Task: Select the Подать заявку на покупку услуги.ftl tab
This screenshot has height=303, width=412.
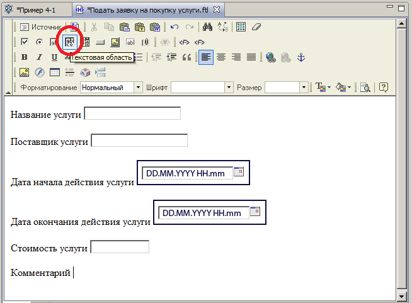Action: [147, 10]
